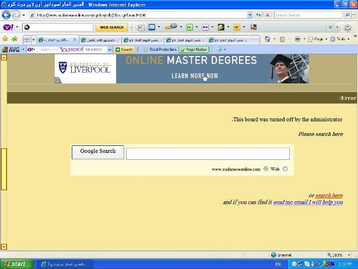Viewport: 358px width, 269px height.
Task: Click the AVG Page Status button
Action: [194, 50]
